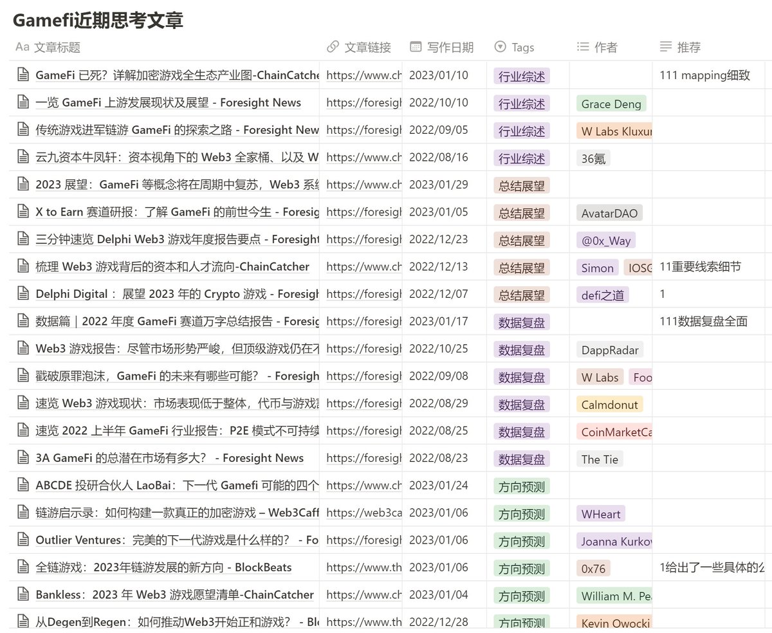Click the Calmdonut author tag
The height and width of the screenshot is (633, 772).
click(610, 404)
